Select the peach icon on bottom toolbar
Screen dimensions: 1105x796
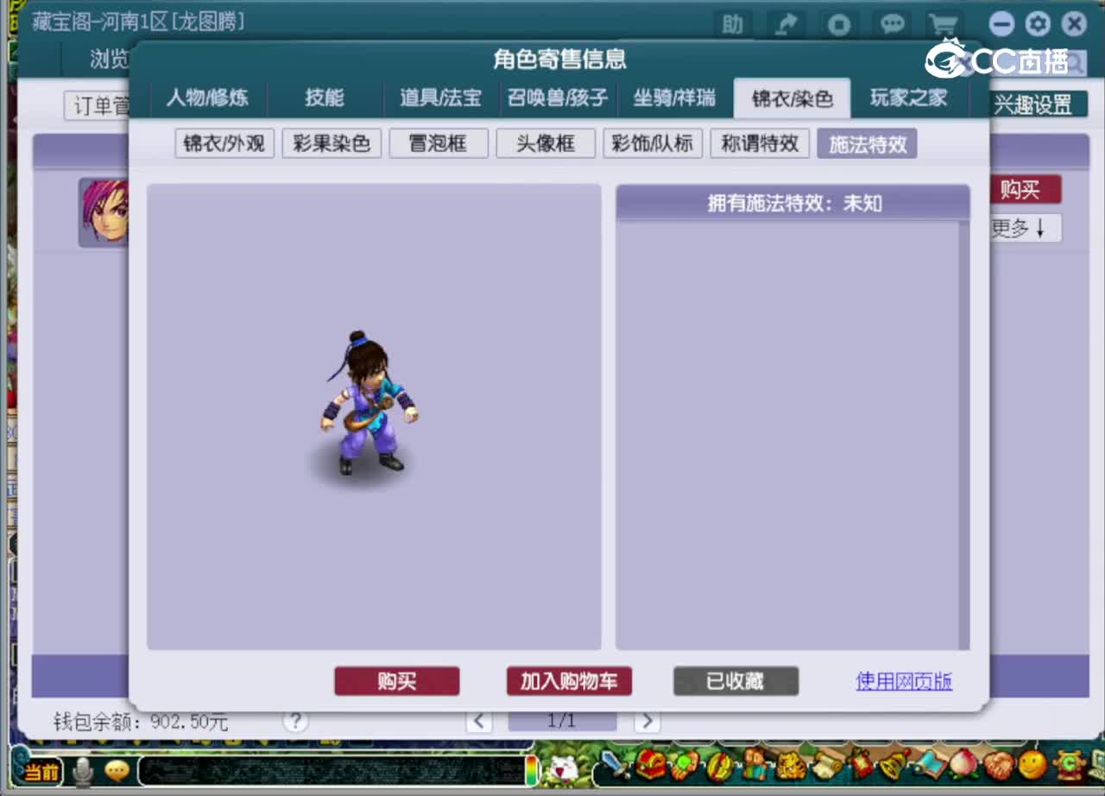(963, 765)
